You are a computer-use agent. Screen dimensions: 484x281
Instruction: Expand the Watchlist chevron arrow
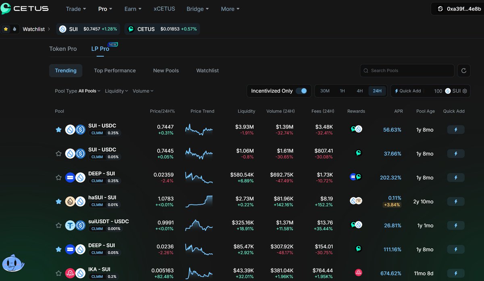tap(49, 29)
